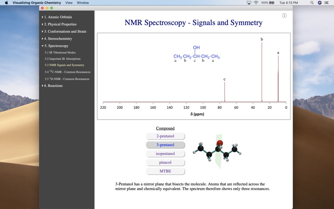Open the Siri icon in the menu bar
The image size is (334, 209).
click(319, 3)
